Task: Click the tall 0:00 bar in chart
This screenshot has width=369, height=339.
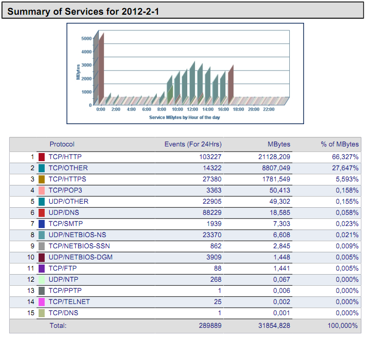Action: tap(101, 66)
